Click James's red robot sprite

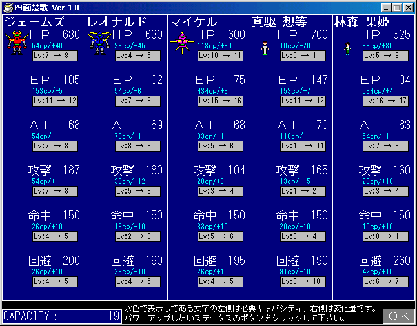coord(17,43)
